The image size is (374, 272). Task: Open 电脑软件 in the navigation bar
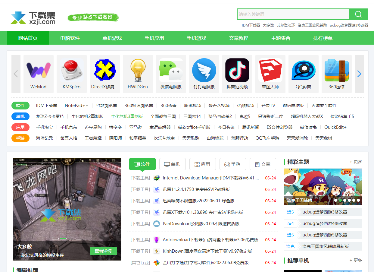coord(70,38)
